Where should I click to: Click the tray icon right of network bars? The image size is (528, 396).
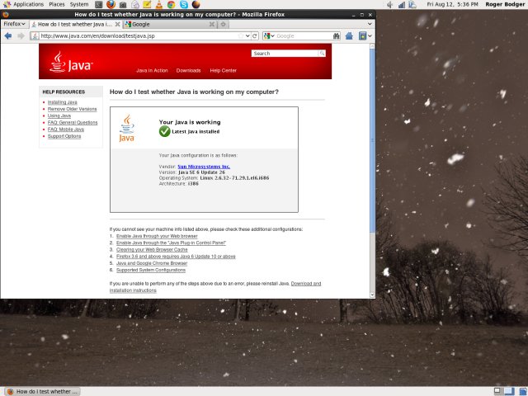coord(412,4)
